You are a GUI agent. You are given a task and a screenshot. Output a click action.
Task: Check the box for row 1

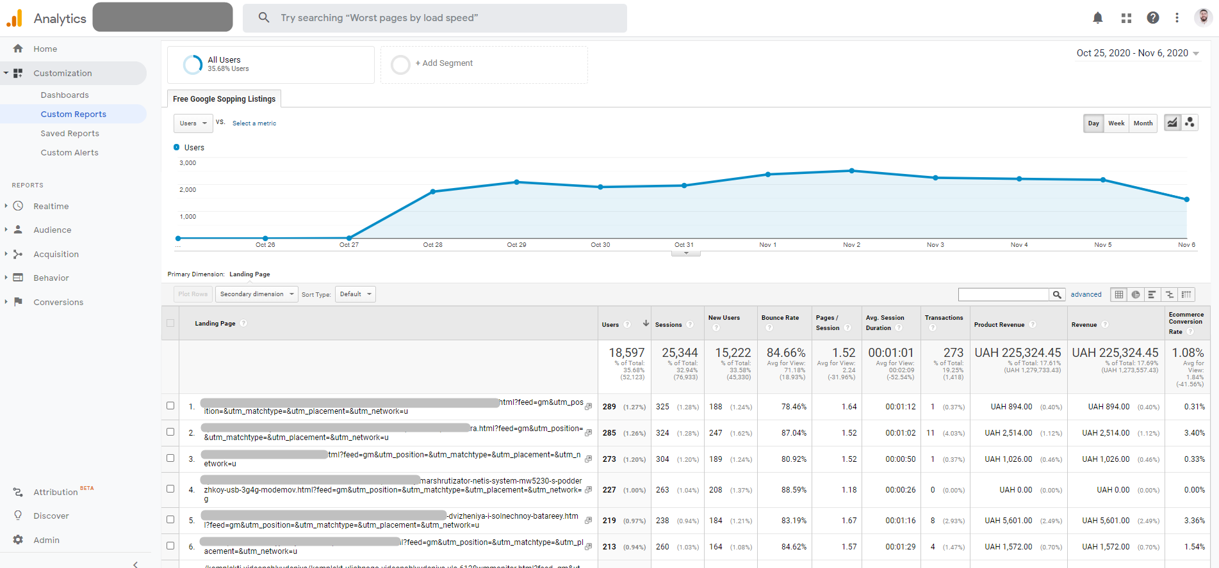pyautogui.click(x=170, y=406)
